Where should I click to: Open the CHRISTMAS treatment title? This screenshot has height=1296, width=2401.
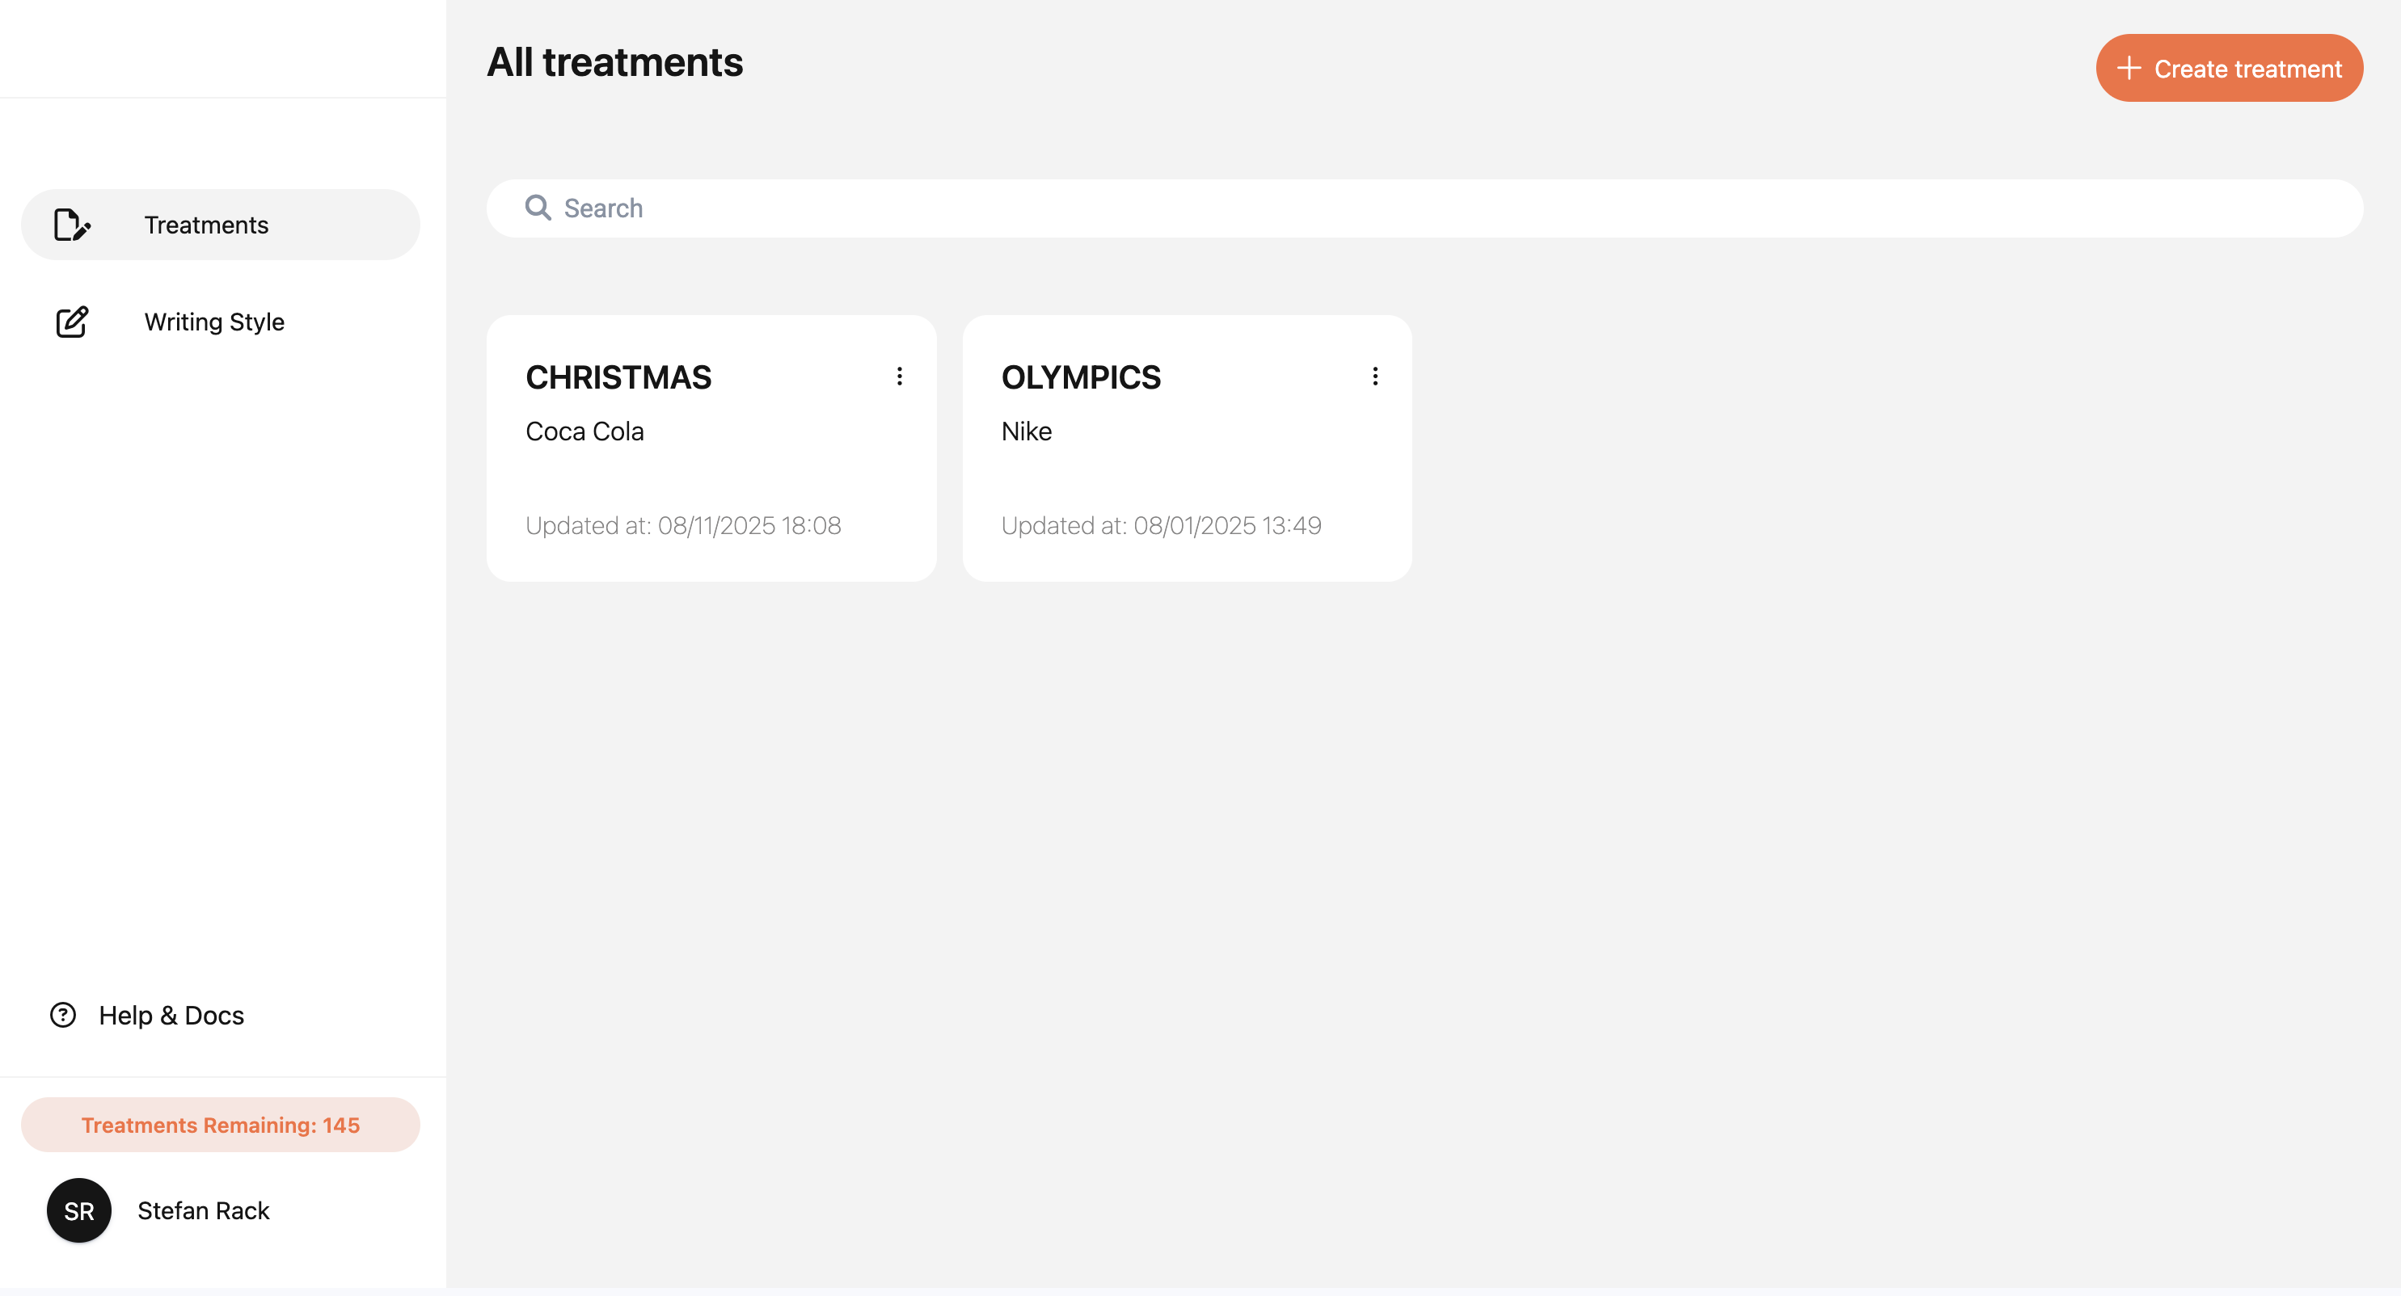point(618,377)
